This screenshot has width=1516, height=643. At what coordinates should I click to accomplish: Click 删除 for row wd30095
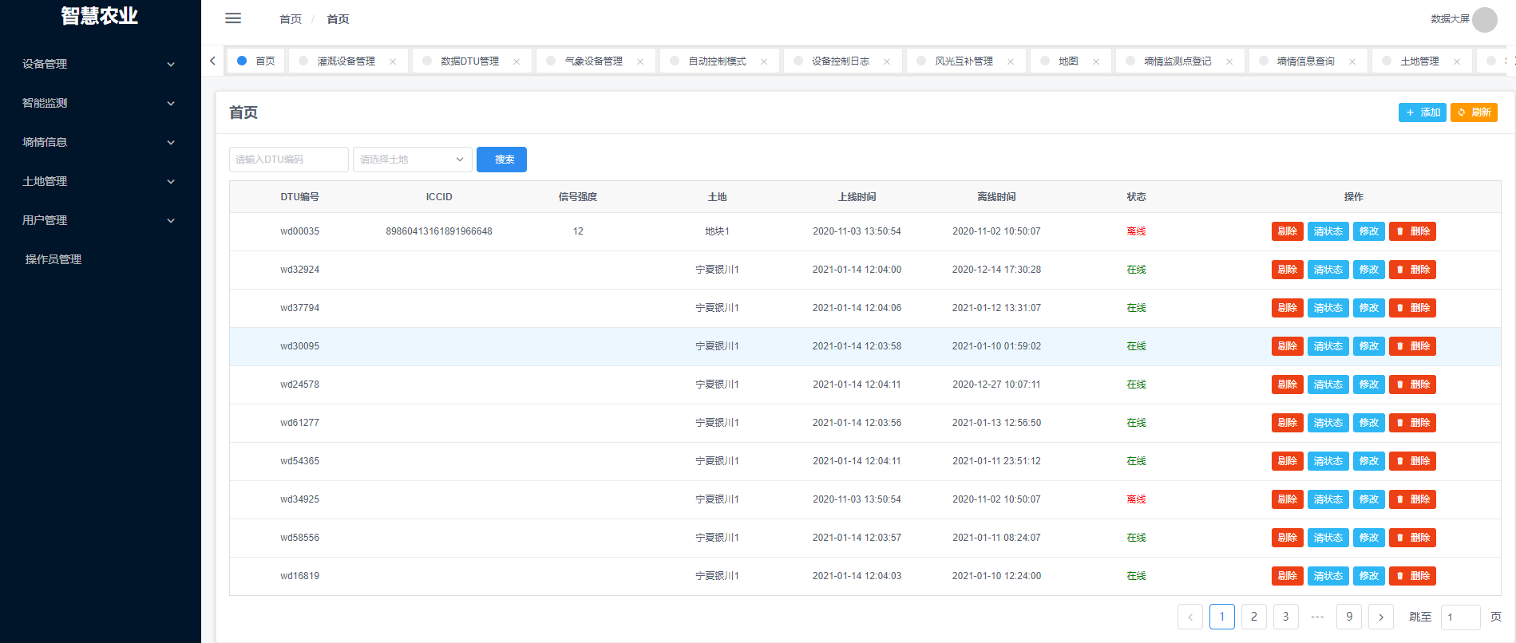click(x=1412, y=346)
